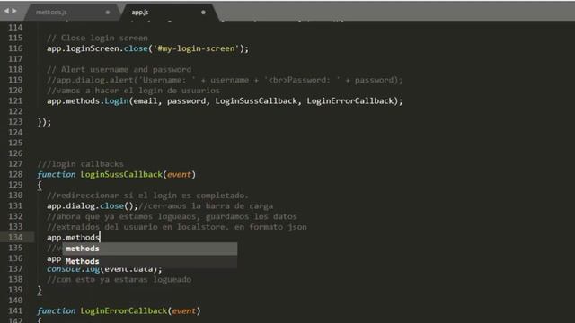Select the app.js tab
This screenshot has height=323, width=575.
click(140, 12)
